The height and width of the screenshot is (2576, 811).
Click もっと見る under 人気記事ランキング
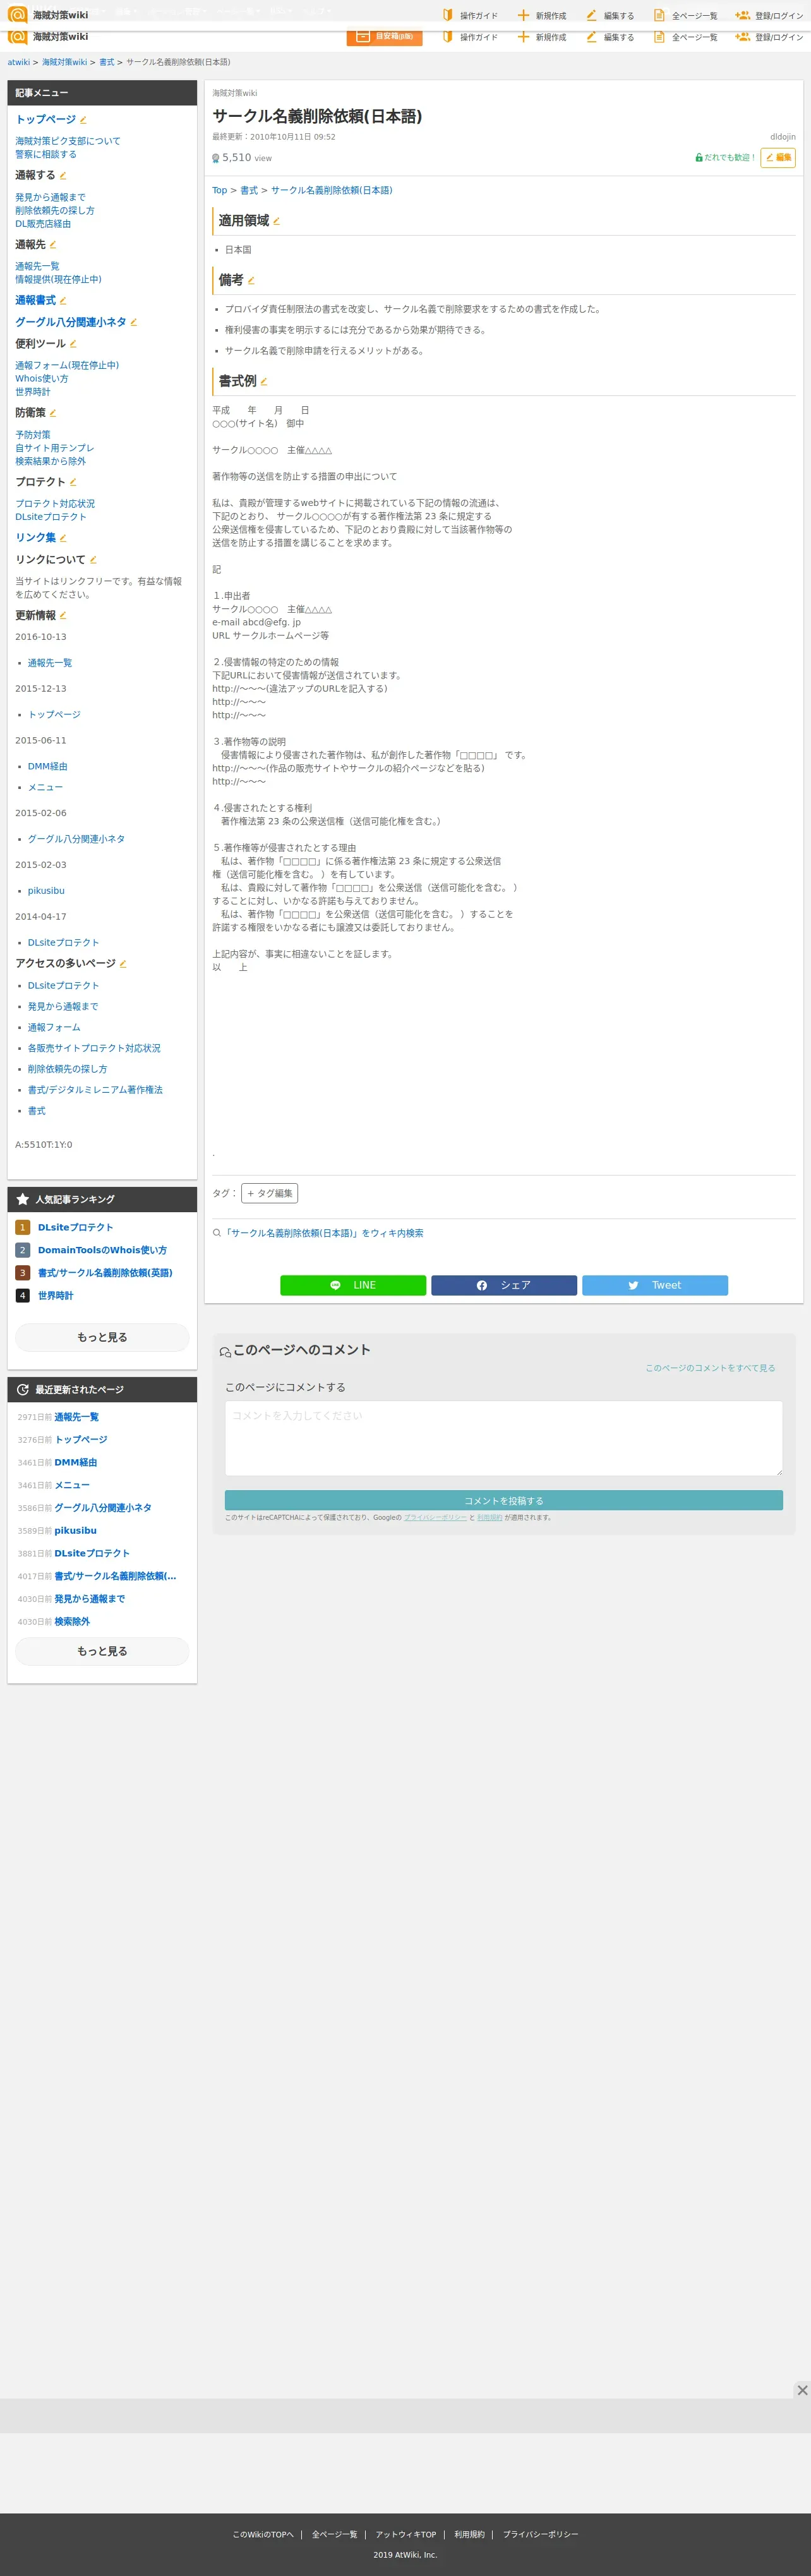pyautogui.click(x=102, y=1337)
